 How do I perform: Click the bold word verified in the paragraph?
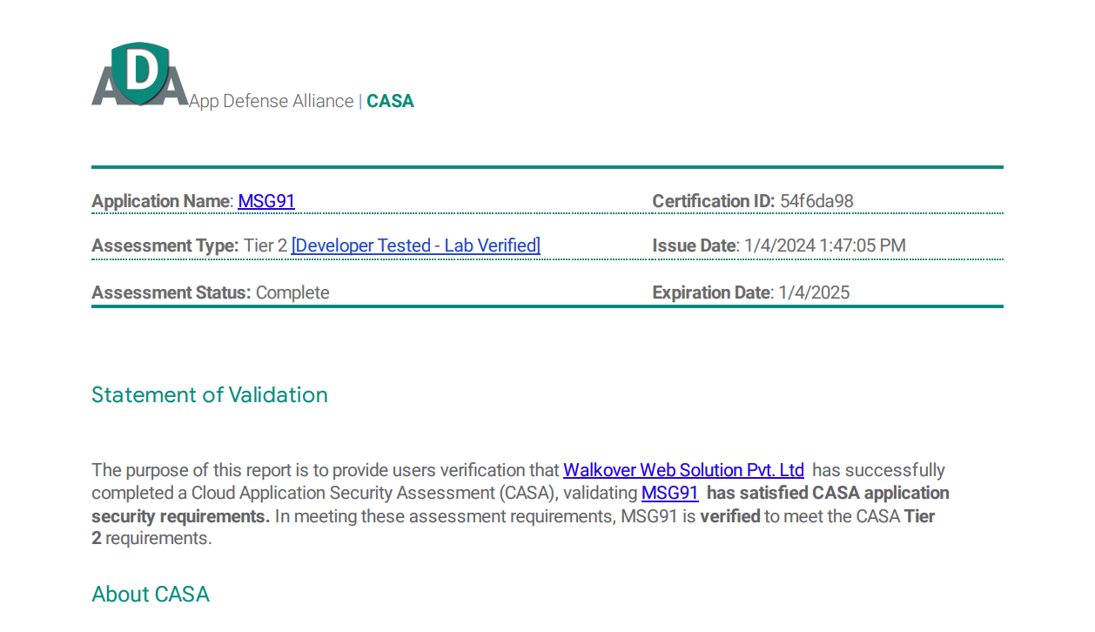coord(729,516)
